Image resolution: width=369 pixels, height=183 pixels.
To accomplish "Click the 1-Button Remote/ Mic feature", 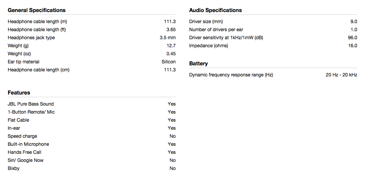I will pyautogui.click(x=31, y=112).
